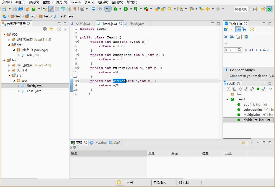Click the Connect link under Connect Mylyn
Viewport: 275px width, 187px height.
236,76
